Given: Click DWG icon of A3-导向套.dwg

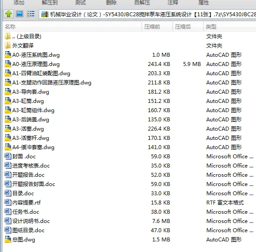Looking at the screenshot, I should tap(8, 91).
